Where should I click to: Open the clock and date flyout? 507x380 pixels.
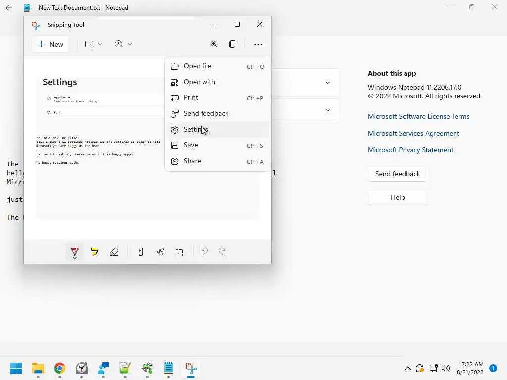click(470, 368)
